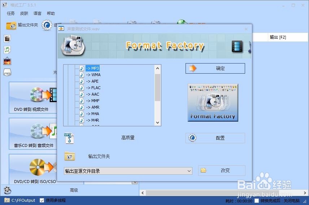Open the 语言 menu
The width and height of the screenshot is (309, 205).
click(x=38, y=13)
